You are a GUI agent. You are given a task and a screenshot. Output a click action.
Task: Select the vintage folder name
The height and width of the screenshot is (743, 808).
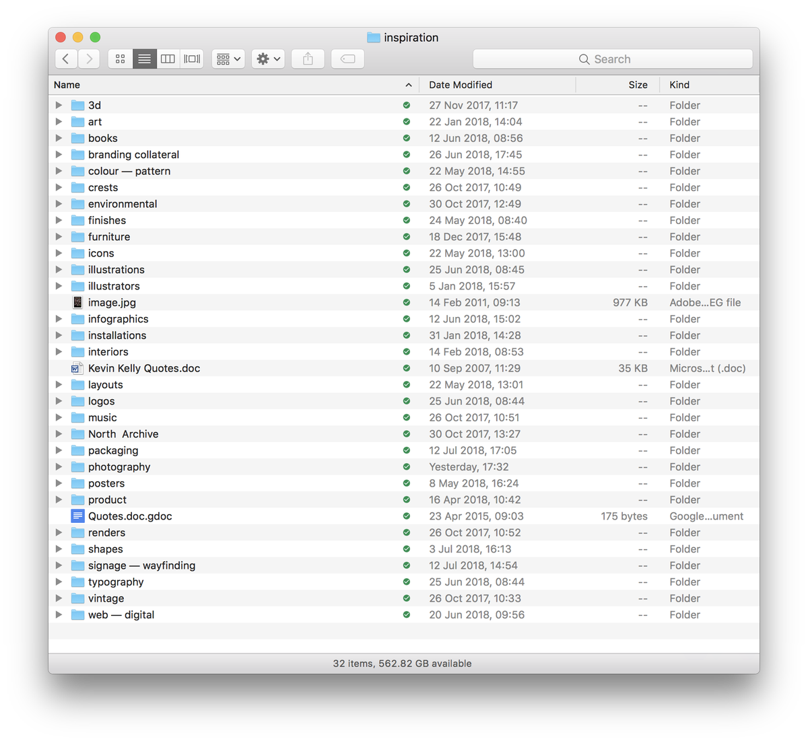click(106, 598)
